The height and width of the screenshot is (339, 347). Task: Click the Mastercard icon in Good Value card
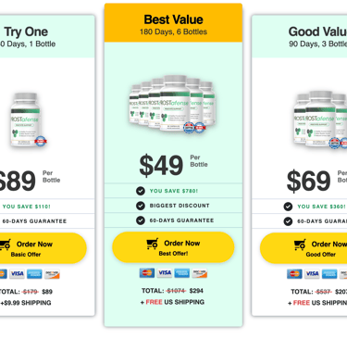pyautogui.click(x=294, y=274)
